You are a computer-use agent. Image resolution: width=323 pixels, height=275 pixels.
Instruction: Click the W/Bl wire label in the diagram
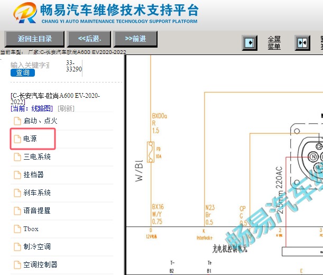pyautogui.click(x=139, y=171)
